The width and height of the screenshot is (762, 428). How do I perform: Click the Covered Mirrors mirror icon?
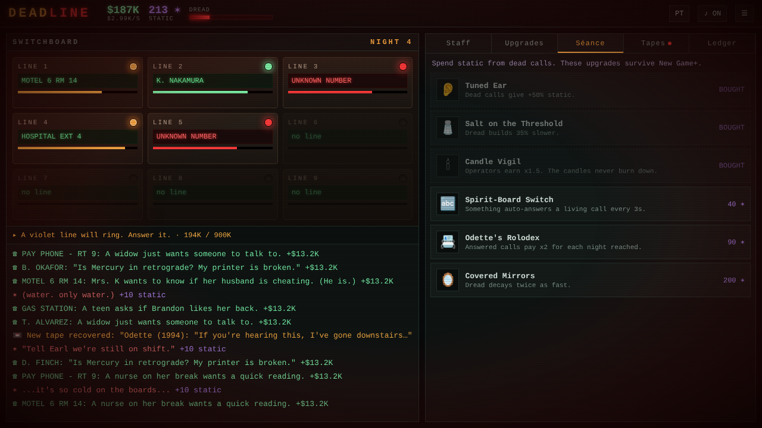tap(448, 280)
